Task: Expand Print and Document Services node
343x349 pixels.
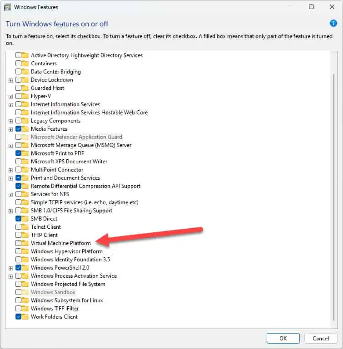Action: pos(10,178)
